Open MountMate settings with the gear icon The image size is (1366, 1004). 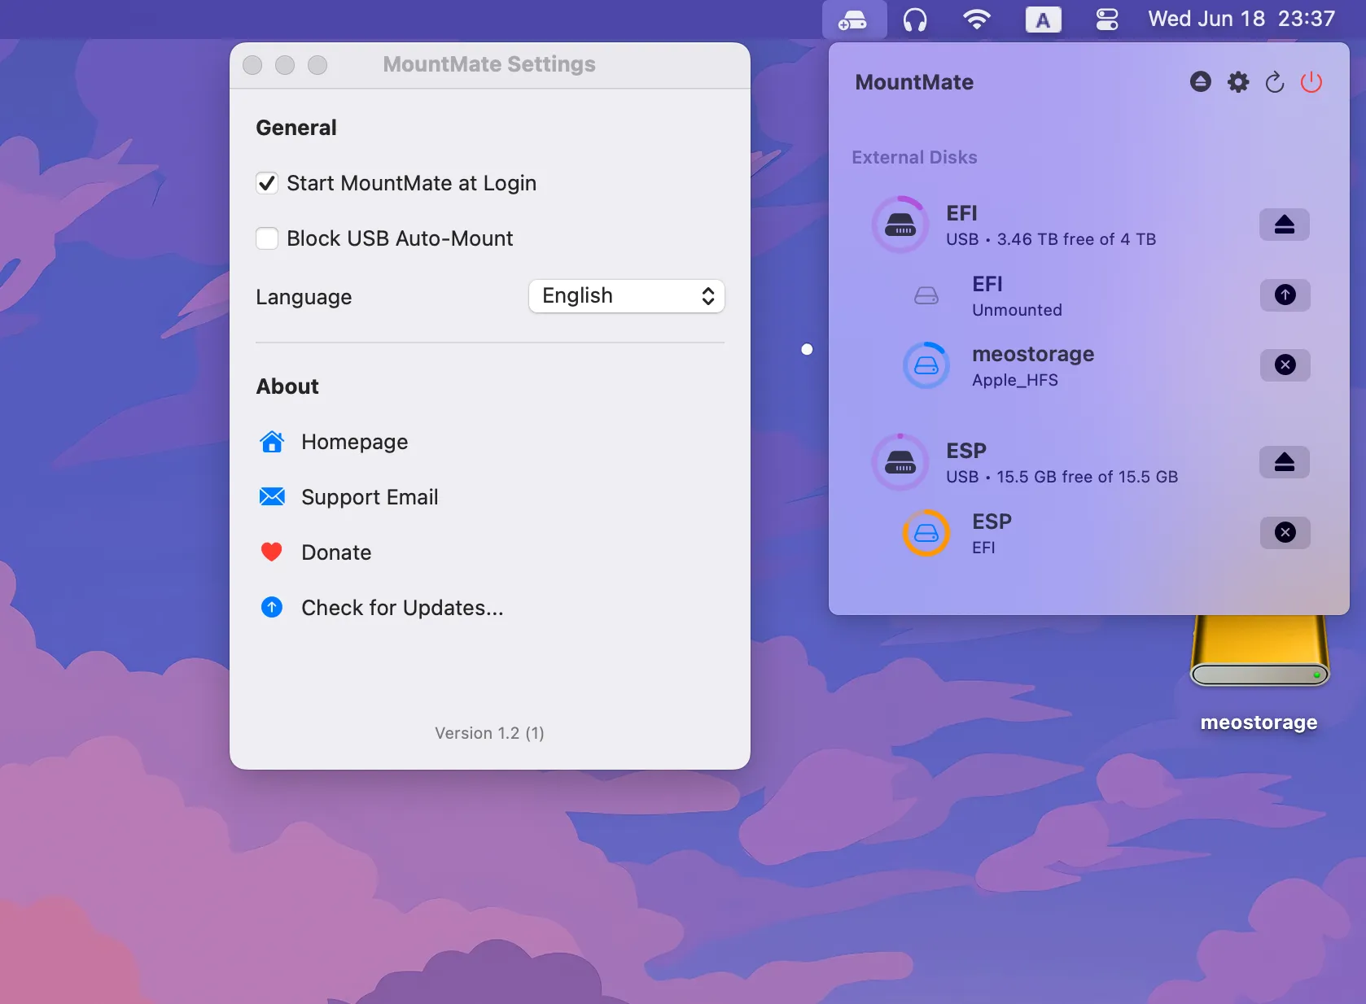[1237, 82]
